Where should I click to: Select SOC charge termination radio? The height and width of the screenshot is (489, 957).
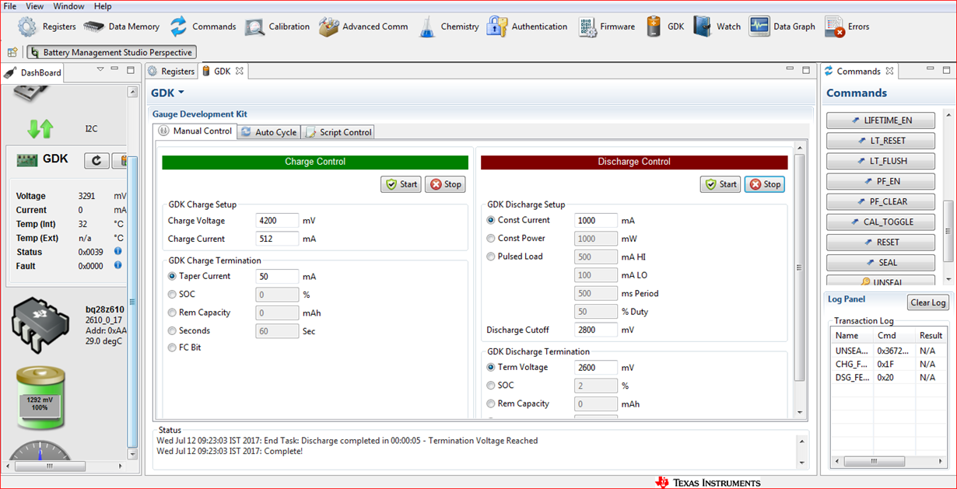[173, 294]
